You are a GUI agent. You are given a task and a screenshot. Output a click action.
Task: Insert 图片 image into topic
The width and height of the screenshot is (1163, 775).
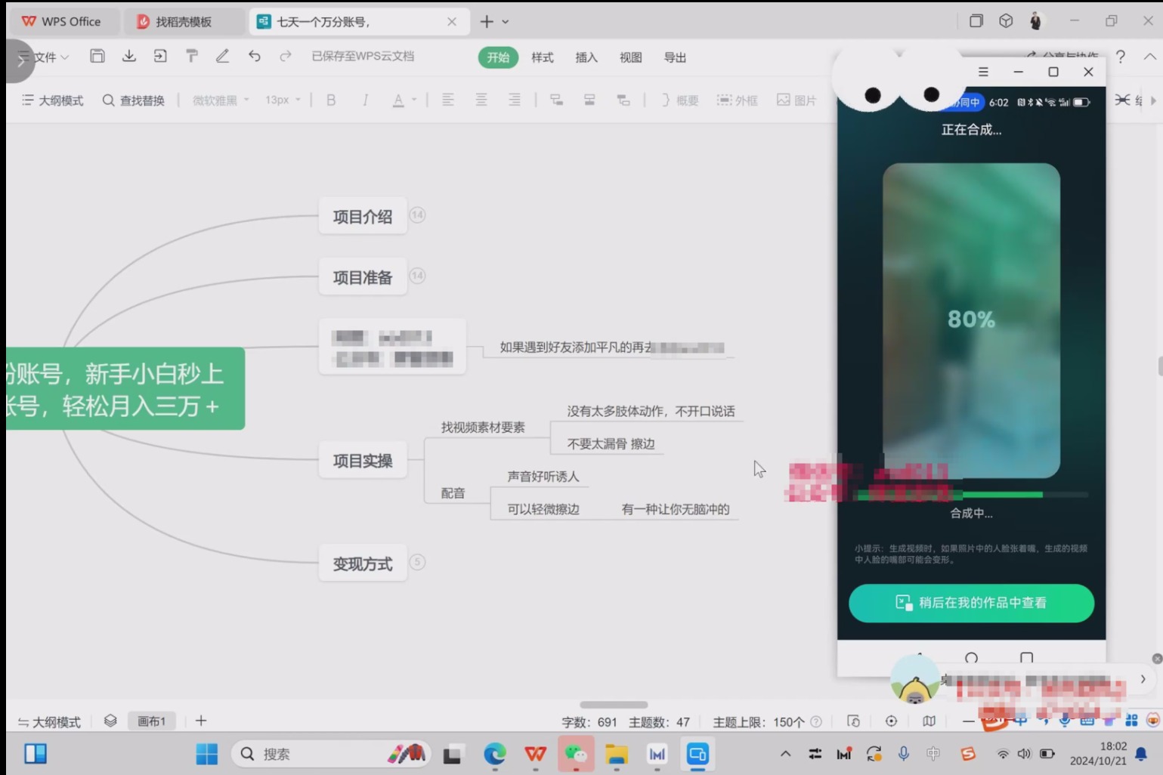(x=796, y=100)
